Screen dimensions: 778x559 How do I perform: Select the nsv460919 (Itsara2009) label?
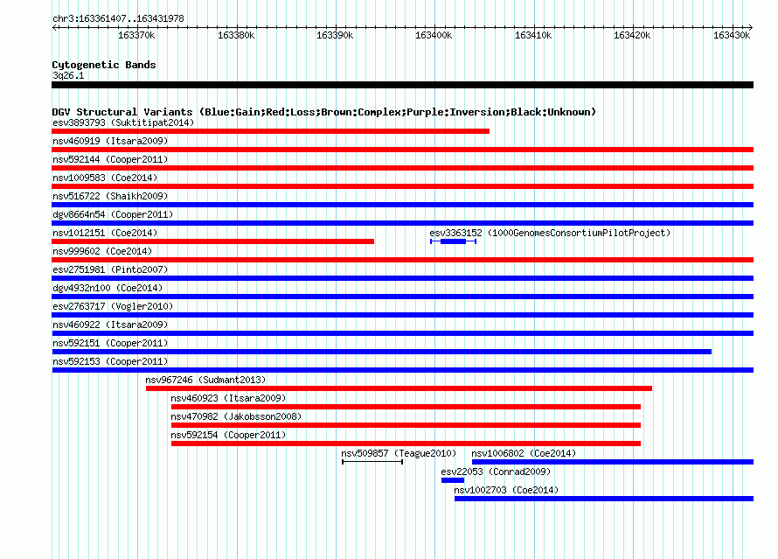(x=110, y=141)
